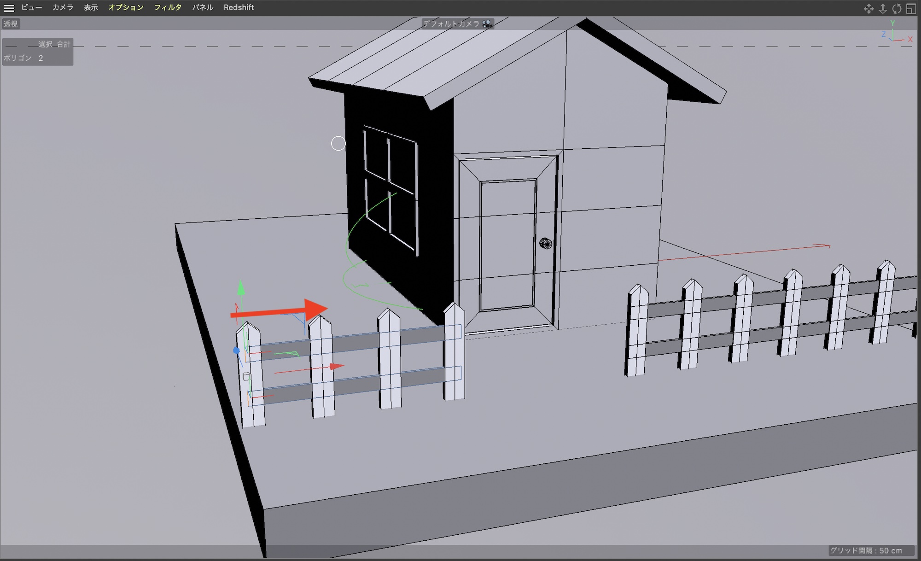The height and width of the screenshot is (561, 921).
Task: Click the camera icon beside デフォルトカメラ
Action: pyautogui.click(x=487, y=24)
